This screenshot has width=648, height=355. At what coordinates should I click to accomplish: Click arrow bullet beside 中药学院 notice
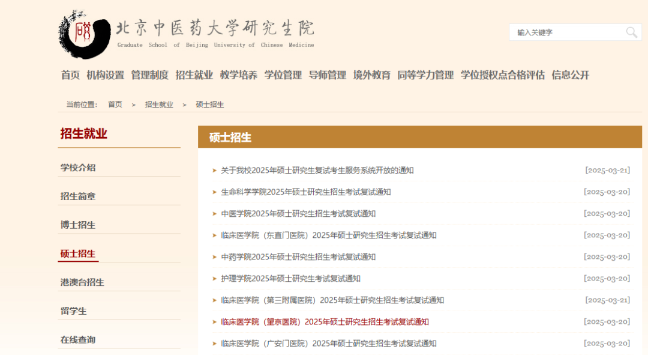click(x=214, y=257)
